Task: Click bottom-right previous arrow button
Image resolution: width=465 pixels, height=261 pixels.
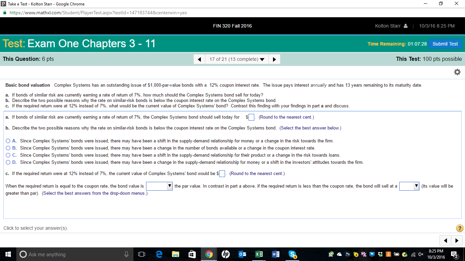Action: coord(445,241)
